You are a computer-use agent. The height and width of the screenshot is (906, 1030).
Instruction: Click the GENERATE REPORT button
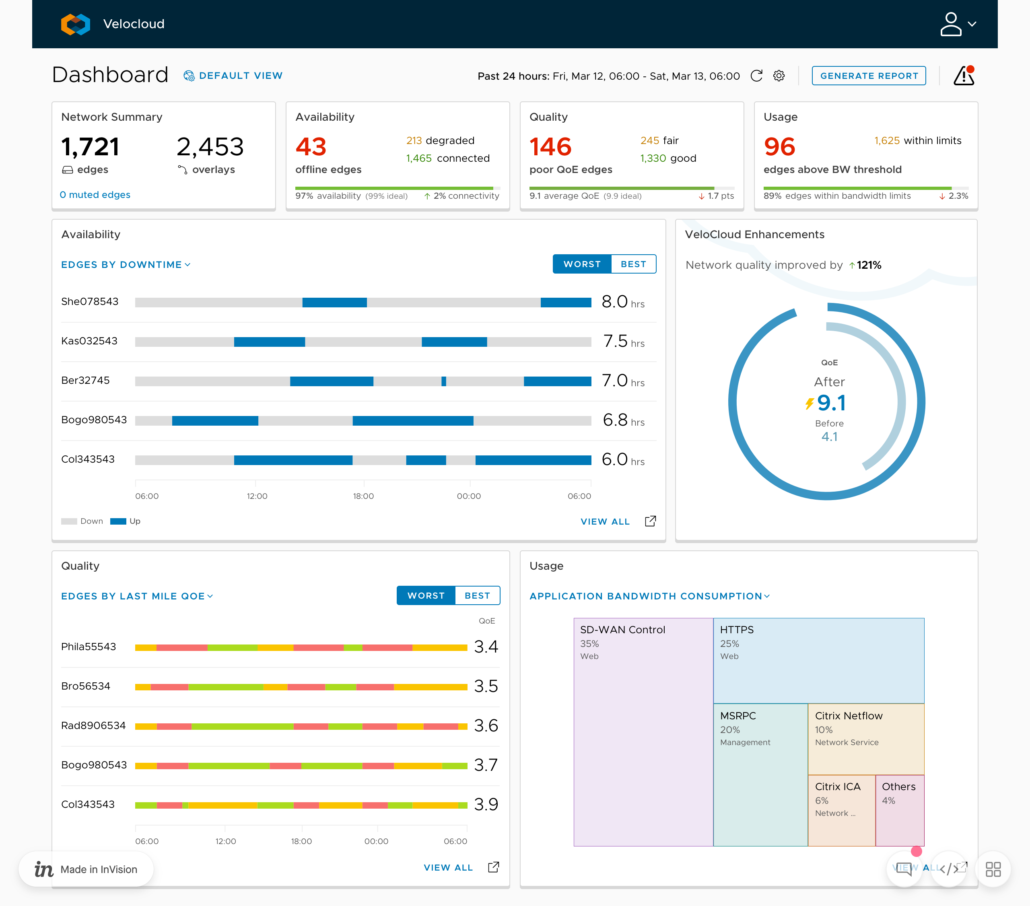(869, 76)
